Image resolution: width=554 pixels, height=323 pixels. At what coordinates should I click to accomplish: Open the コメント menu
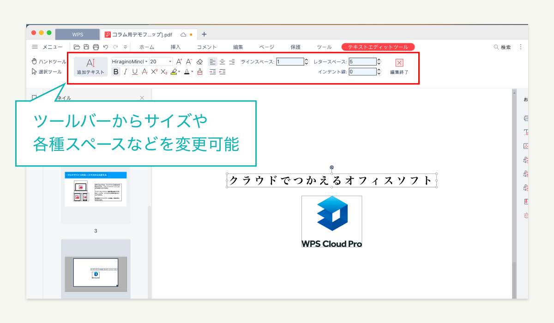click(x=207, y=47)
